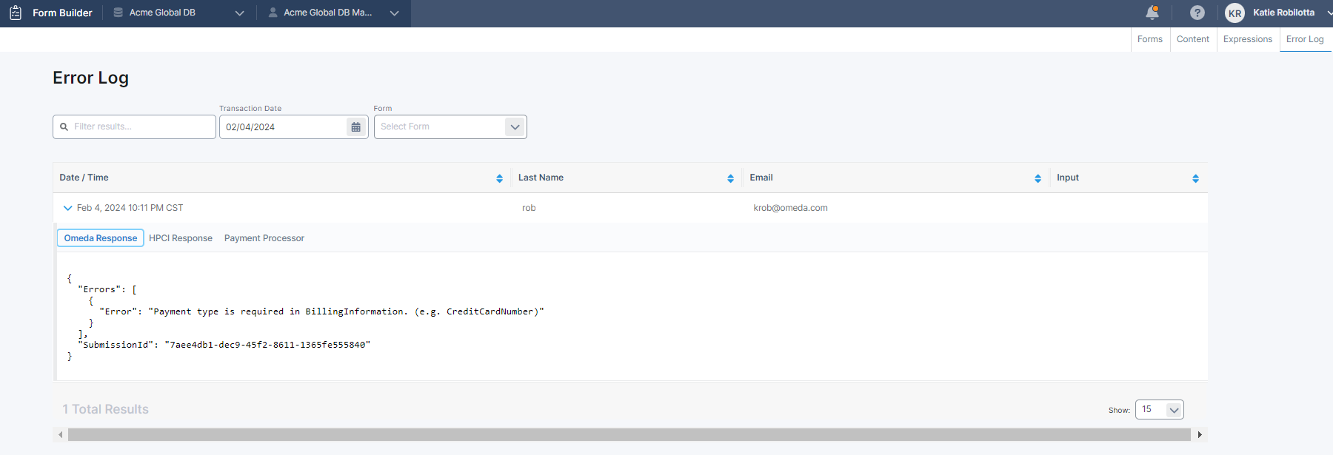The height and width of the screenshot is (455, 1333).
Task: Open the Transaction Date calendar picker
Action: tap(355, 127)
